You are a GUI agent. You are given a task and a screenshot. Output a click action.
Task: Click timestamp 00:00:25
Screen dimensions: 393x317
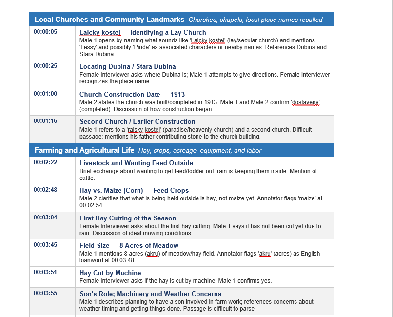click(x=45, y=66)
